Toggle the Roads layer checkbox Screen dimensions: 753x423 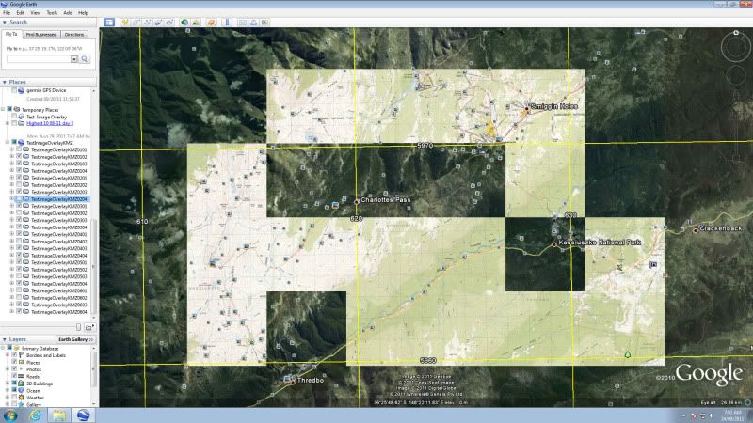coord(14,377)
